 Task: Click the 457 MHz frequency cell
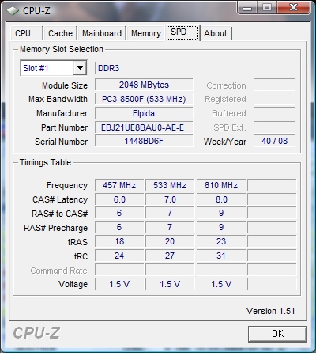[119, 185]
